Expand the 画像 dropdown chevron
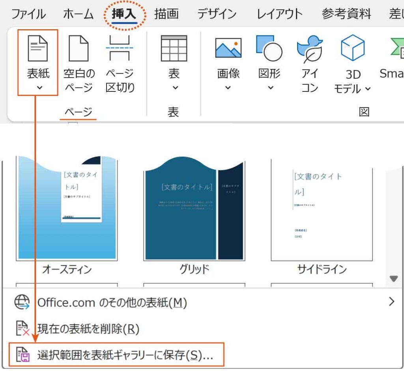The width and height of the screenshot is (404, 371). [228, 88]
